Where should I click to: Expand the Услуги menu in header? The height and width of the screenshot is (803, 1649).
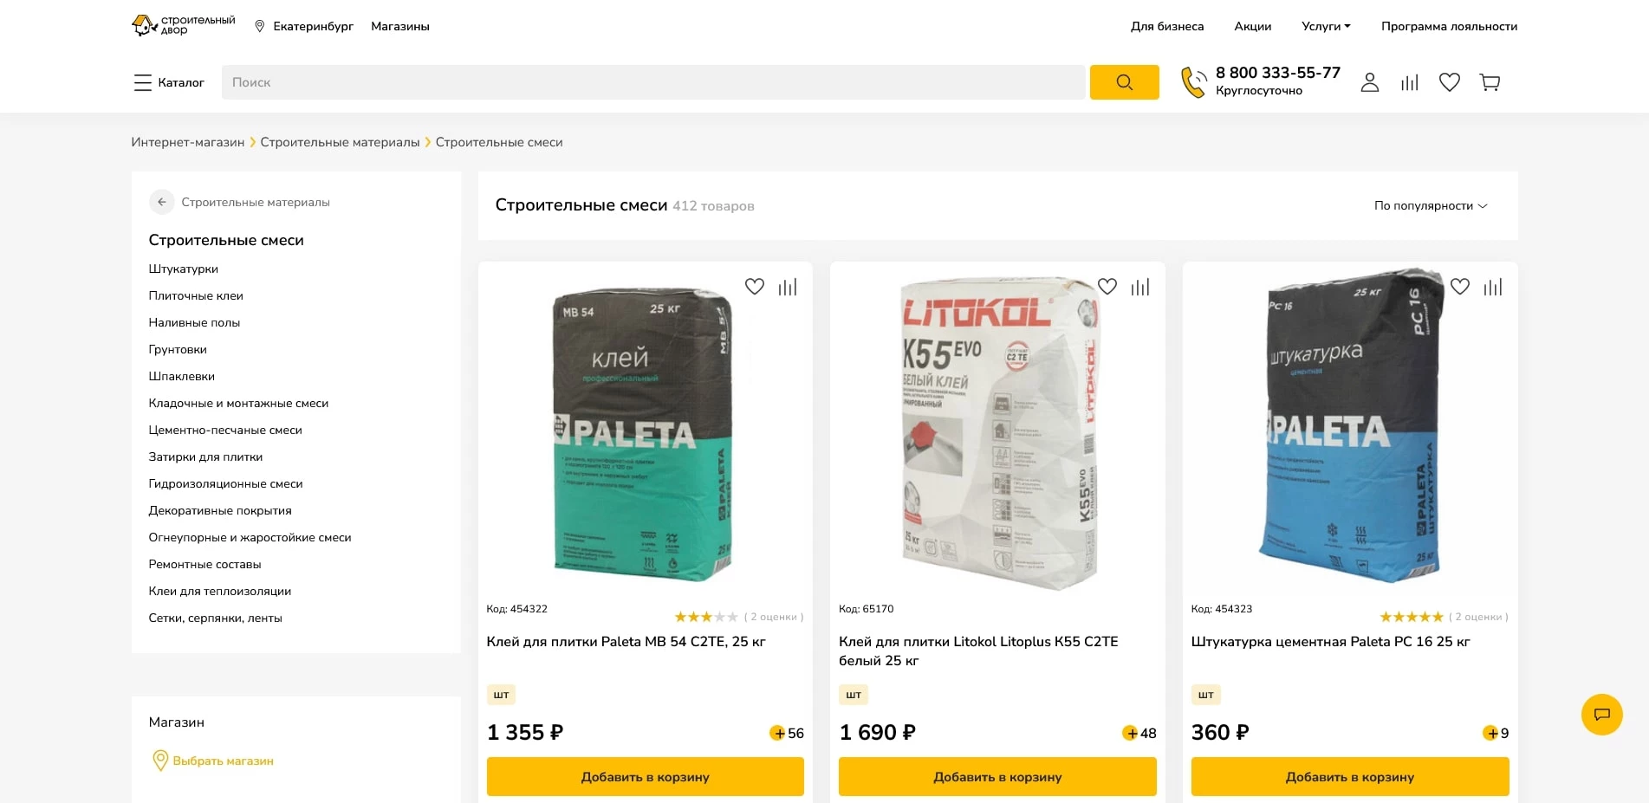pyautogui.click(x=1323, y=26)
